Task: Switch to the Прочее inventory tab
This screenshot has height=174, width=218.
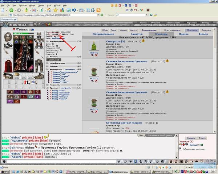Action: (183, 34)
